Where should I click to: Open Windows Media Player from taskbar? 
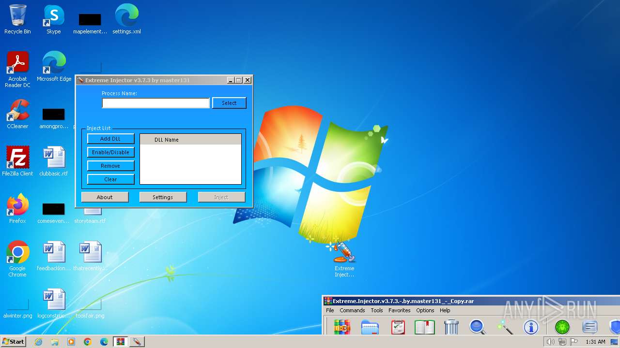(x=71, y=342)
